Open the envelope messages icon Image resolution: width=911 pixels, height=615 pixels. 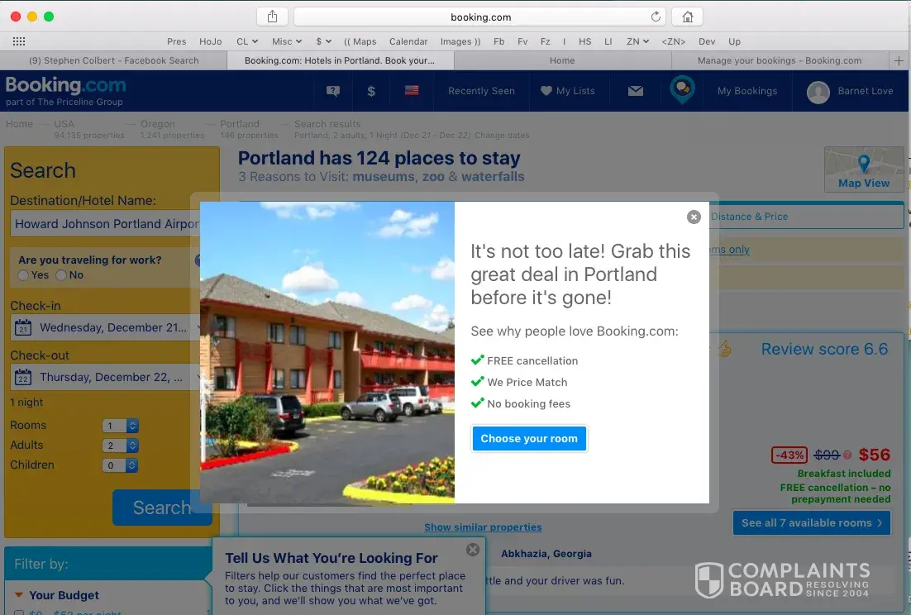(x=636, y=91)
